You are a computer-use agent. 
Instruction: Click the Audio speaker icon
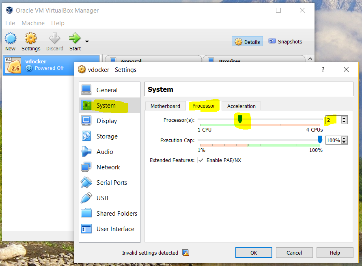click(x=86, y=151)
